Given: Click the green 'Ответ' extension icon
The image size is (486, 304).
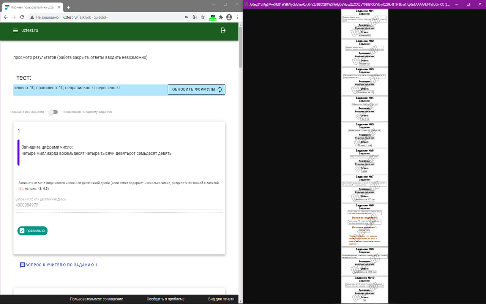Looking at the screenshot, I should (x=213, y=17).
